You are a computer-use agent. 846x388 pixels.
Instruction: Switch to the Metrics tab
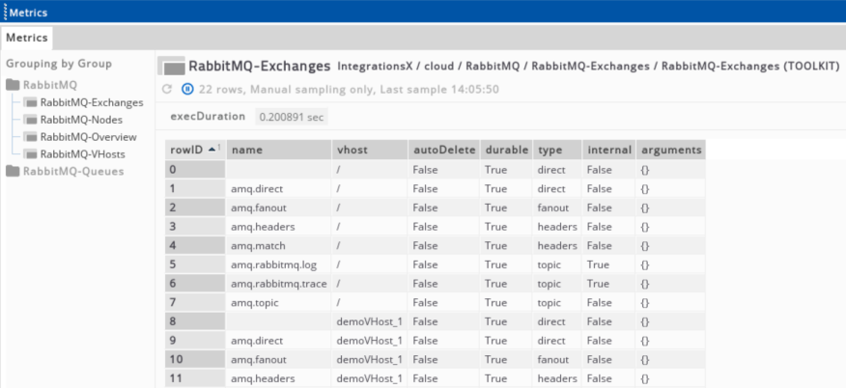pos(26,38)
